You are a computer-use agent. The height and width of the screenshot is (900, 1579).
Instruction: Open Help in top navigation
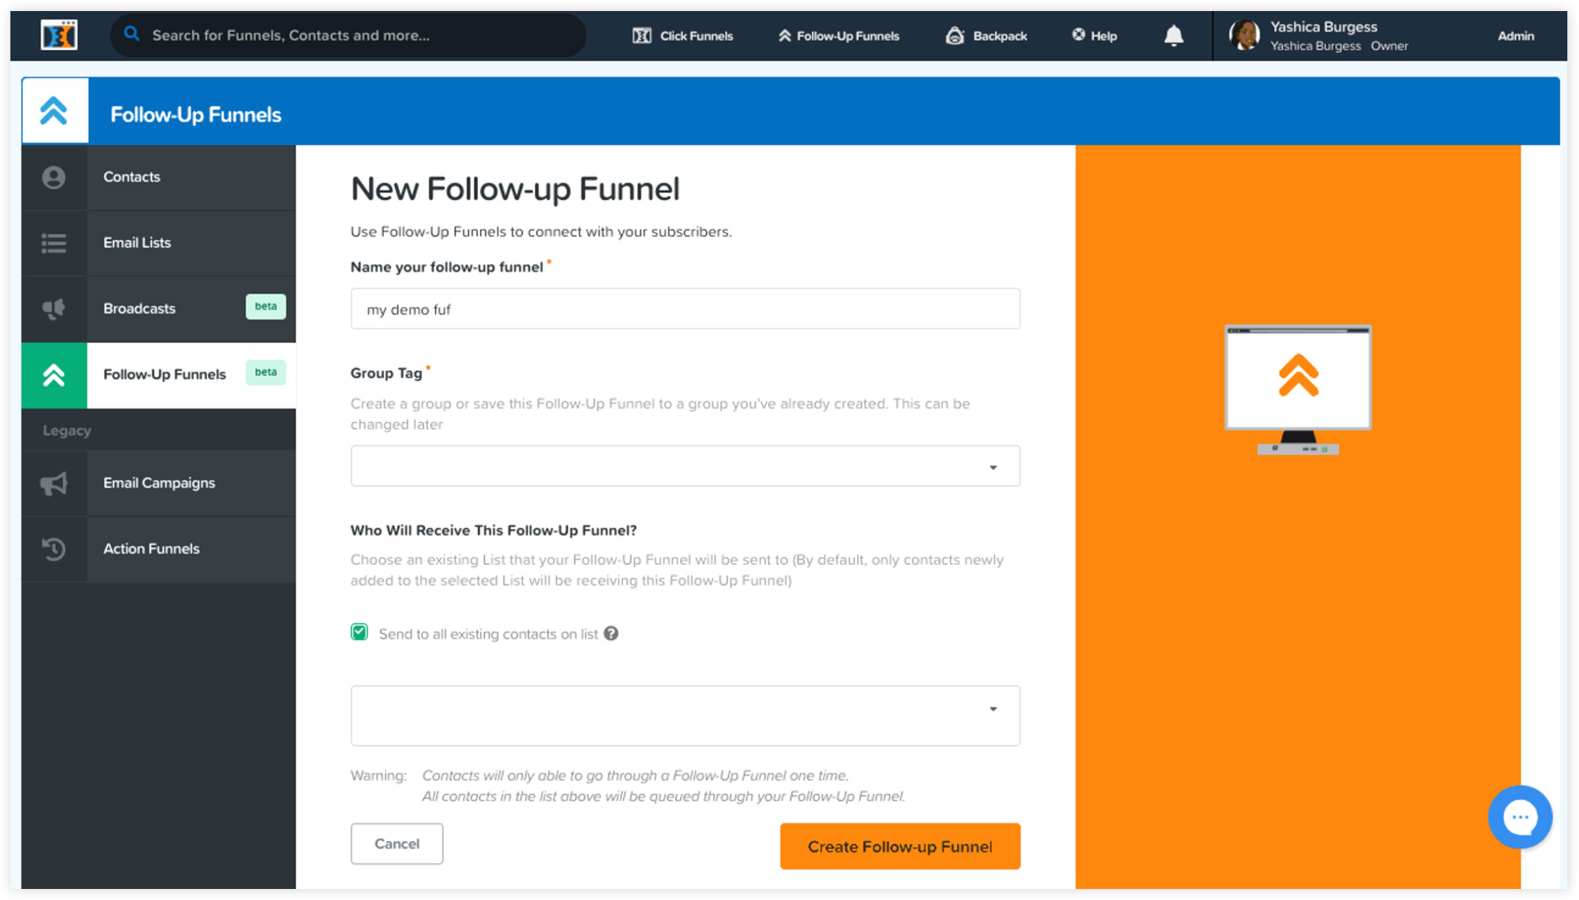tap(1094, 36)
